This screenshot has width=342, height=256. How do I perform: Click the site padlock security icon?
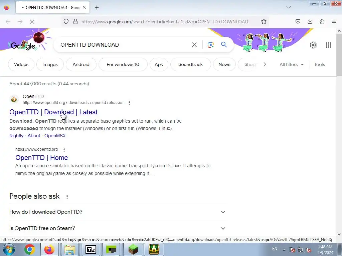(75, 22)
